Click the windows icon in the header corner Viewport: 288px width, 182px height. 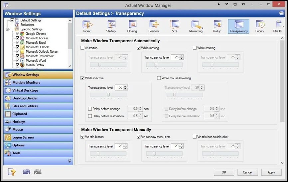281,13
